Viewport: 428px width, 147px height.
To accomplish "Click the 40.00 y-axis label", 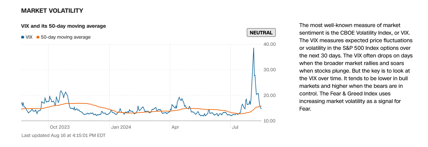I will pyautogui.click(x=269, y=44).
